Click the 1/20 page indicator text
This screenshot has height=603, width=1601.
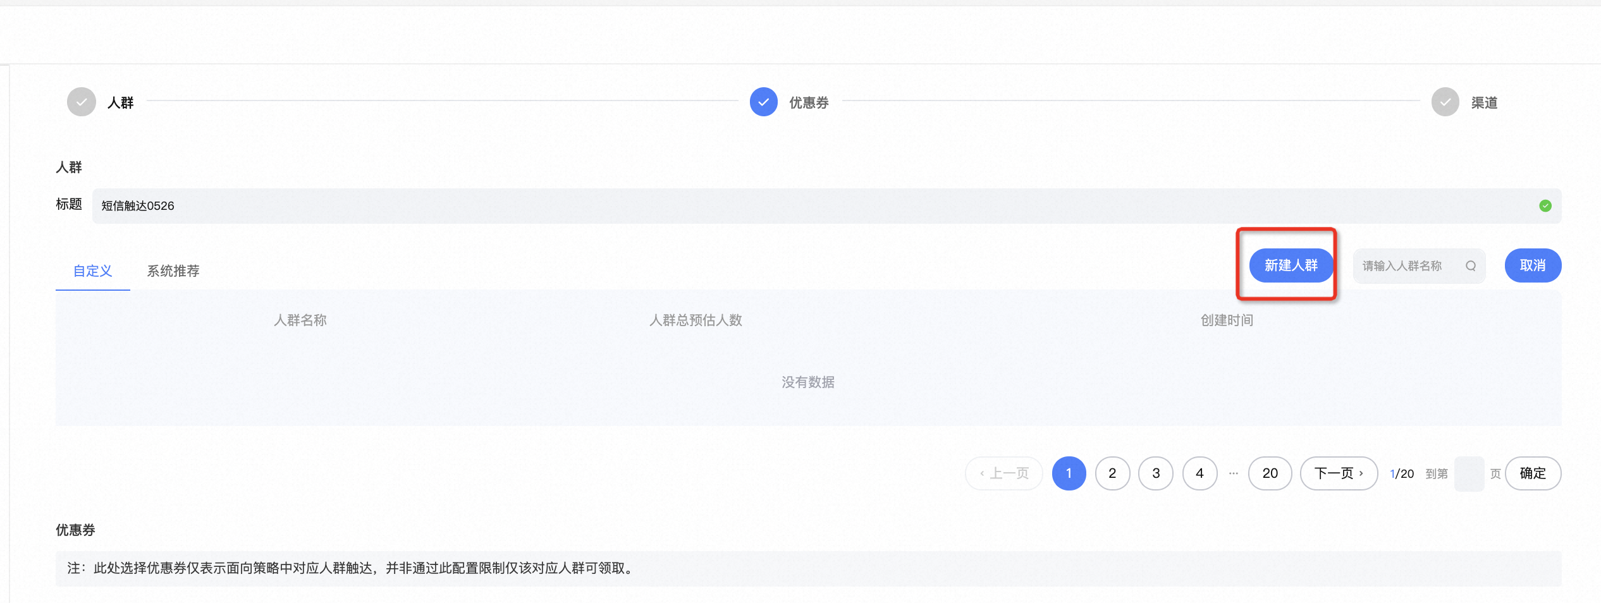(1402, 474)
